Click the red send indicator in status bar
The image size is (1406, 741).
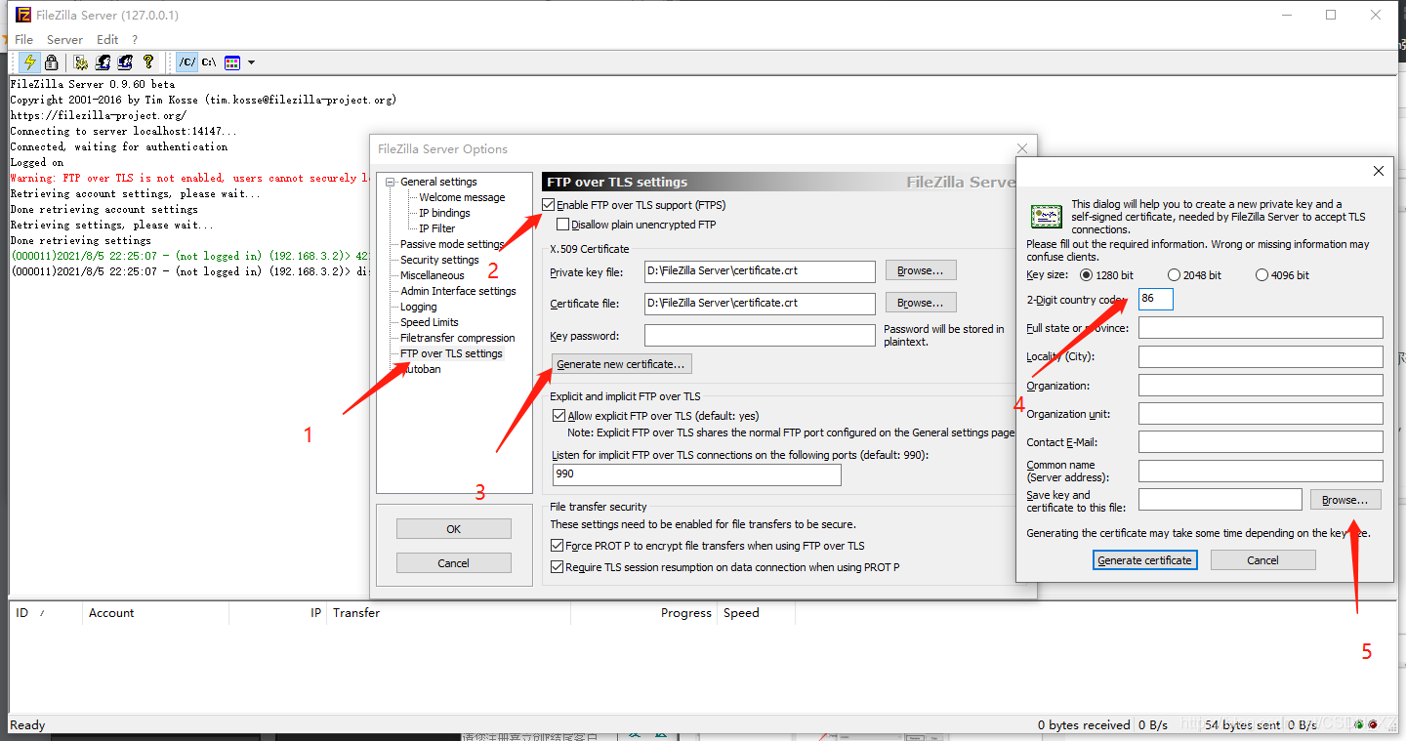[x=1373, y=724]
